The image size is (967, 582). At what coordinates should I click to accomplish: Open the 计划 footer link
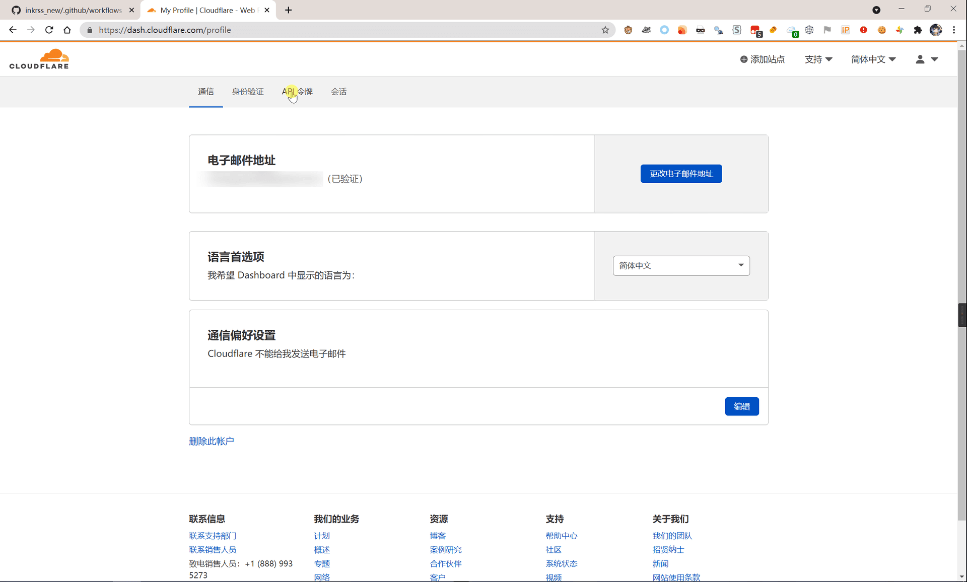322,536
